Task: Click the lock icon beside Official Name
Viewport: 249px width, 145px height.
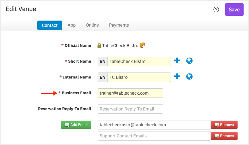Action: (99, 46)
